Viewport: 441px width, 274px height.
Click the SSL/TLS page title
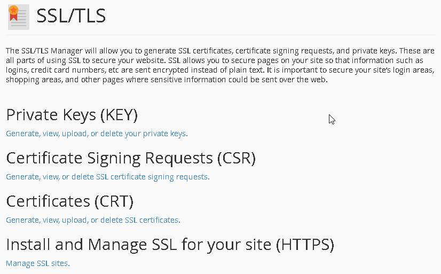point(71,15)
